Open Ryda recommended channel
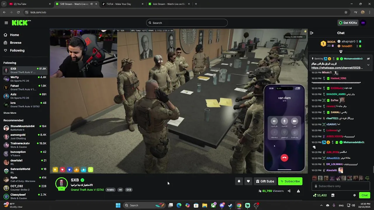 [25, 179]
